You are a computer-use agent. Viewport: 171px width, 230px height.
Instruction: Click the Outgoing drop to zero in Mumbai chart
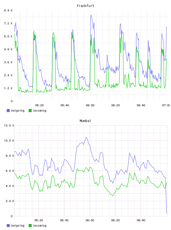[166, 213]
